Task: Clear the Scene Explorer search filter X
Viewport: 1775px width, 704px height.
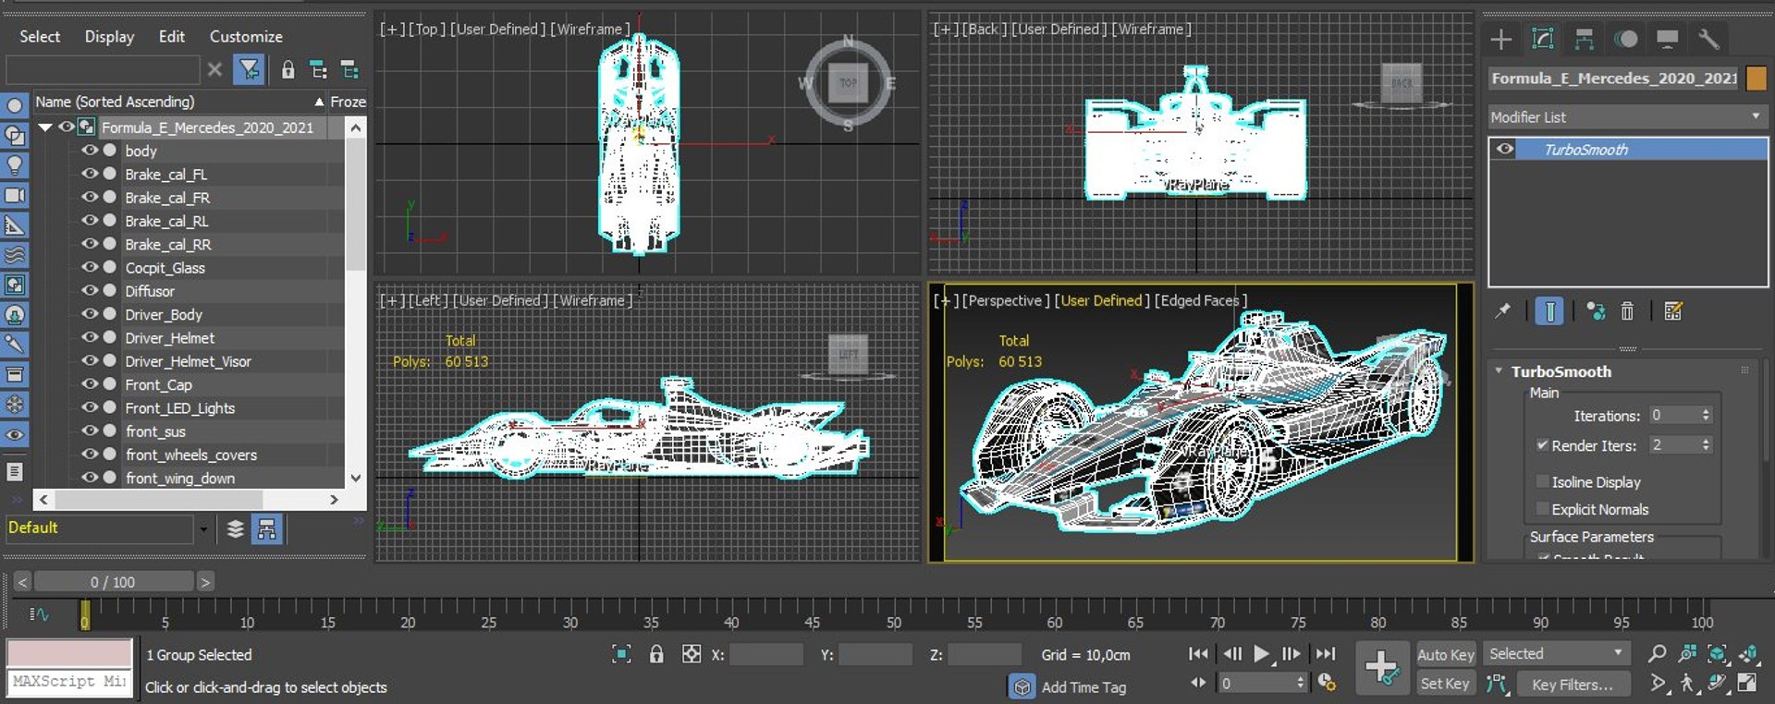Action: (214, 69)
